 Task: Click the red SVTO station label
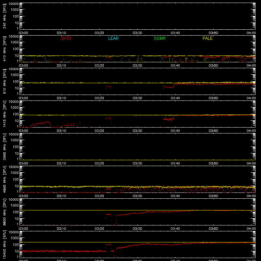(x=66, y=38)
